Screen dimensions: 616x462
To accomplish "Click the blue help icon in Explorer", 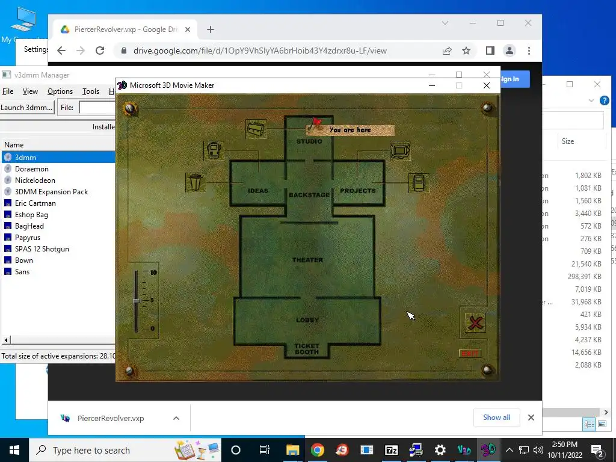I will 605,100.
